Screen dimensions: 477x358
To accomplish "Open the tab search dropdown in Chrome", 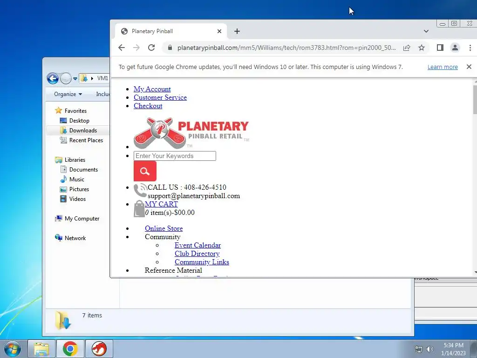I will click(x=426, y=31).
